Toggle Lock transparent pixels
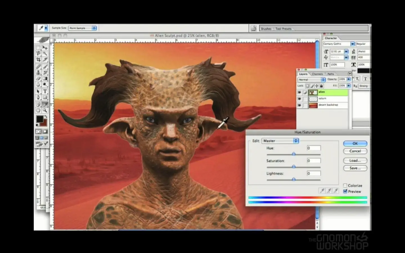Viewport: 405px width, 253px height. (x=307, y=86)
